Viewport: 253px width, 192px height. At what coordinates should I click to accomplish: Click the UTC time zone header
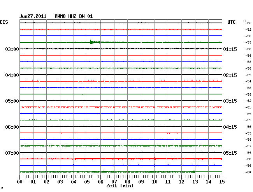tap(231, 22)
